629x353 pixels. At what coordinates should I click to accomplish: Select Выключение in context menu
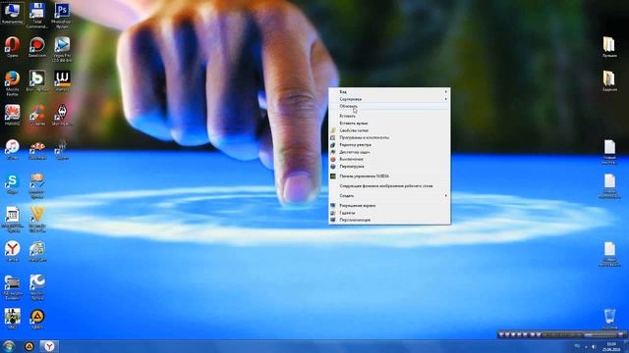coord(389,159)
